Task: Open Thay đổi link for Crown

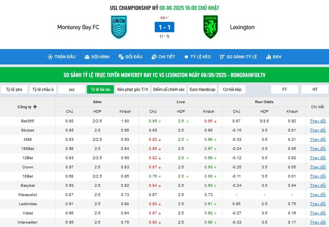Action: pos(317,167)
